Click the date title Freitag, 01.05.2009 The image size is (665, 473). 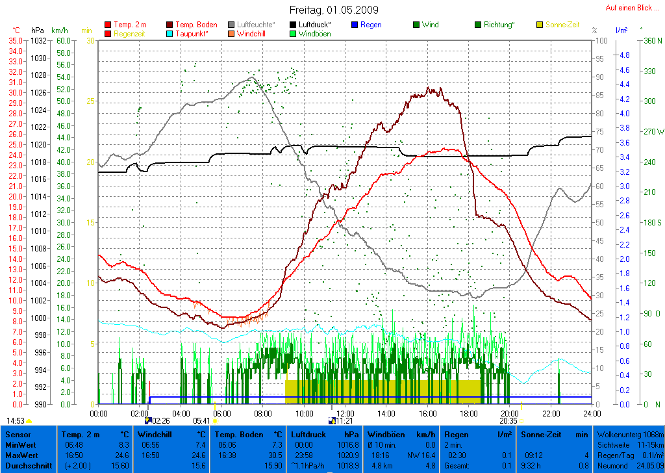(x=333, y=10)
